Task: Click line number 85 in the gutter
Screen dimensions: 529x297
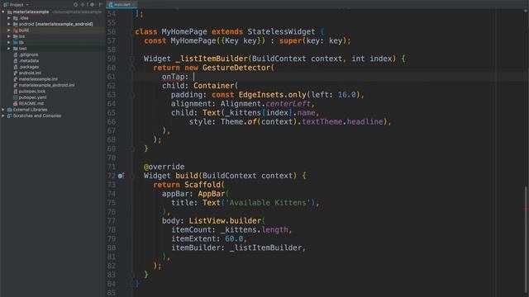Action: point(112,293)
